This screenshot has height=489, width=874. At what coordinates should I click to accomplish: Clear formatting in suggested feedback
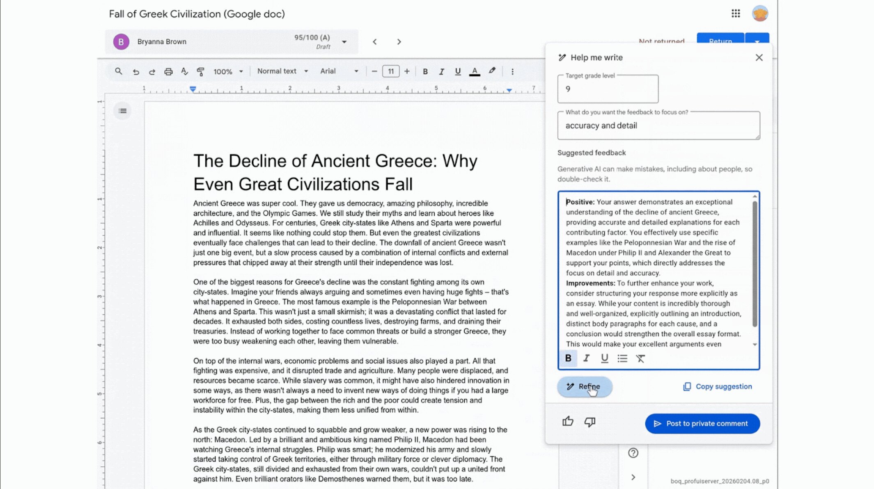640,358
